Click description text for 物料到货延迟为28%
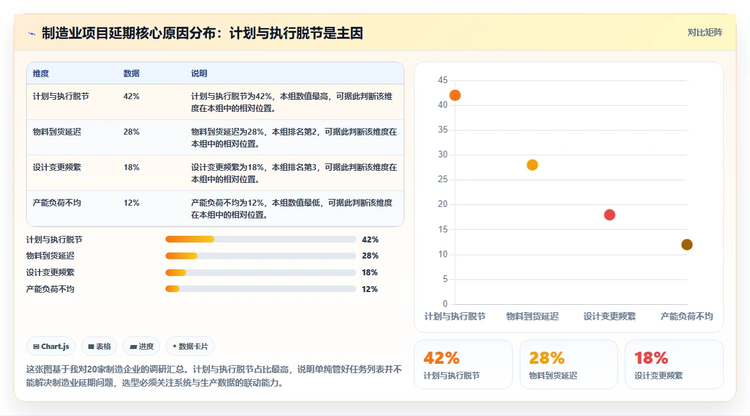This screenshot has height=416, width=750. pos(294,137)
